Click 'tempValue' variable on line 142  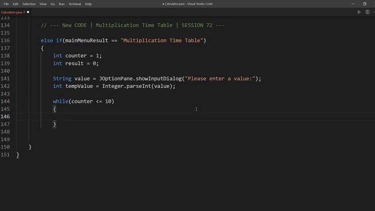click(79, 86)
